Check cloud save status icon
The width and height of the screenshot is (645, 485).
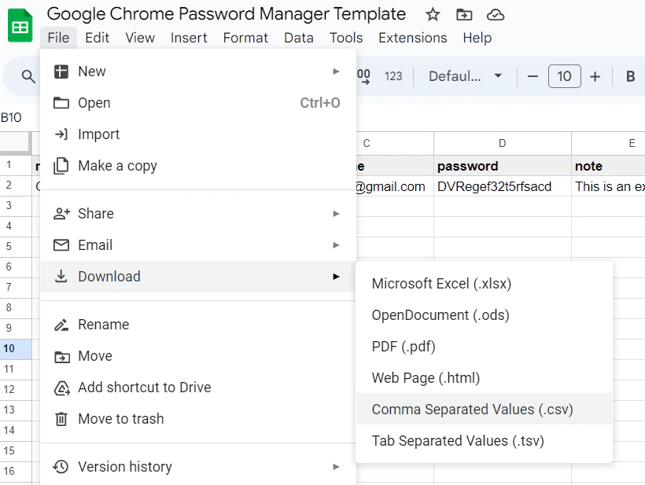[495, 14]
